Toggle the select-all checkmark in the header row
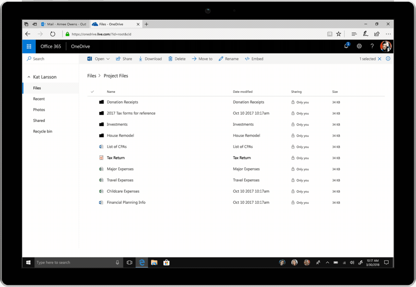The image size is (416, 287). [92, 92]
